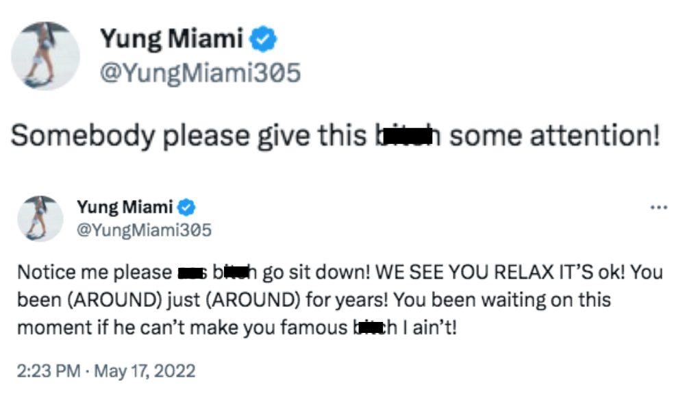Click the words "some attention!" in the main tweet
Screen dimensions: 685x411
click(x=554, y=135)
